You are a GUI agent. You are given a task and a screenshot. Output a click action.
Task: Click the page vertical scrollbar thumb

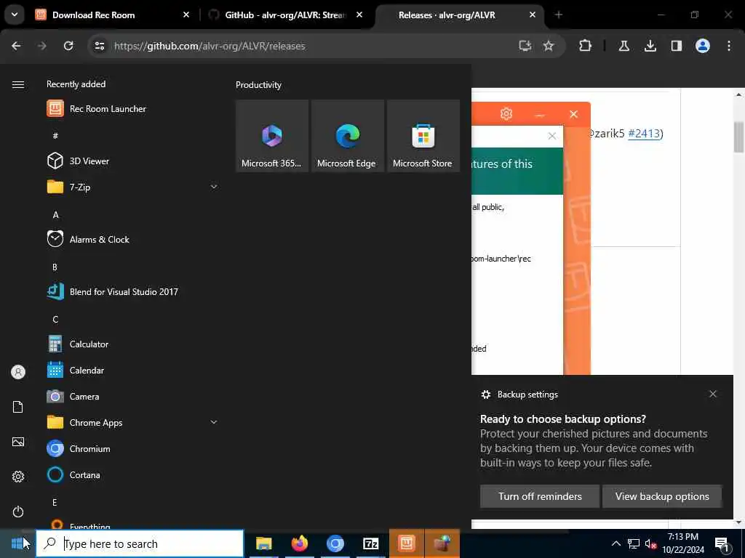[738, 137]
